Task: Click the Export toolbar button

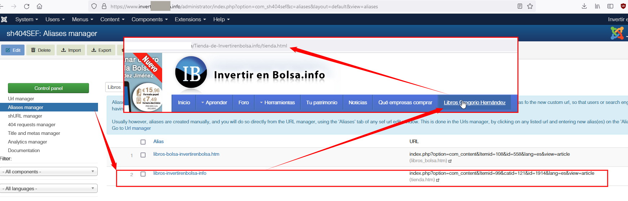Action: tap(101, 50)
